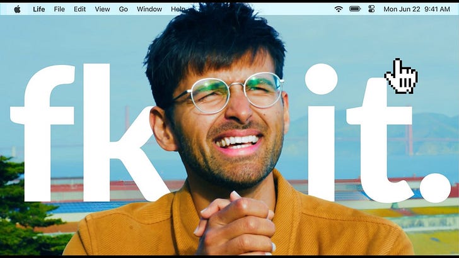Open the View menu
459x258 pixels.
(x=102, y=9)
